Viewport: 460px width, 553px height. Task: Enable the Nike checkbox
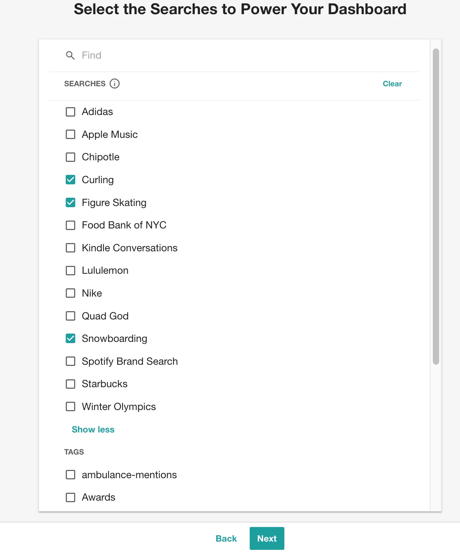(70, 293)
